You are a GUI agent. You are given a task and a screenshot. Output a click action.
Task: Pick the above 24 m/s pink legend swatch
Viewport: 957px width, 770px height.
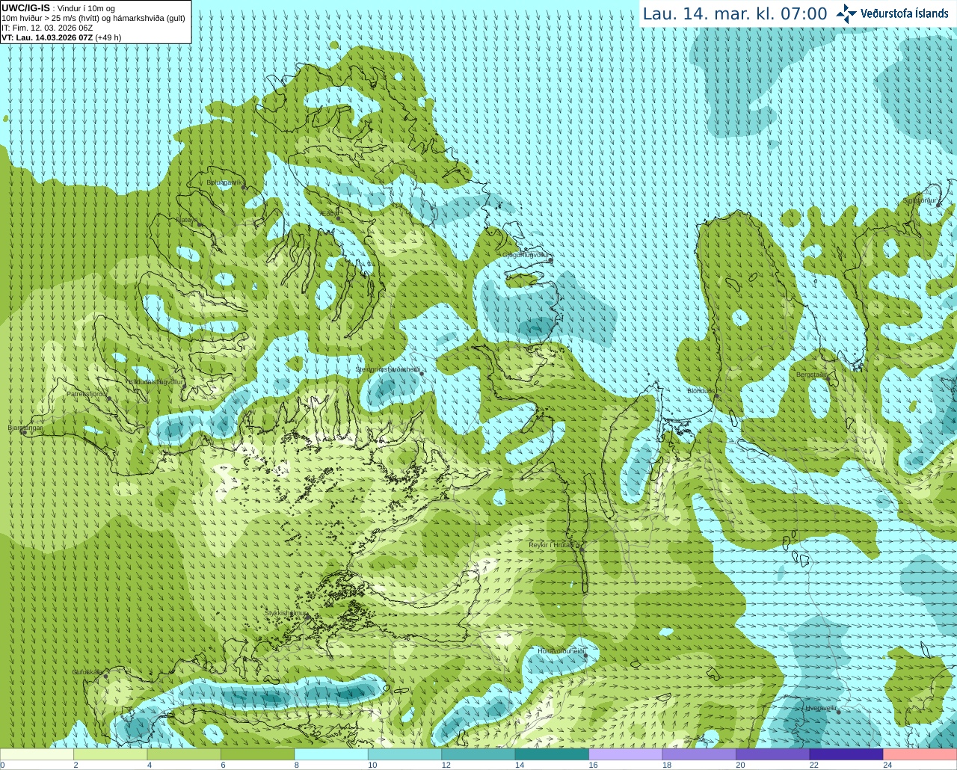pos(920,754)
